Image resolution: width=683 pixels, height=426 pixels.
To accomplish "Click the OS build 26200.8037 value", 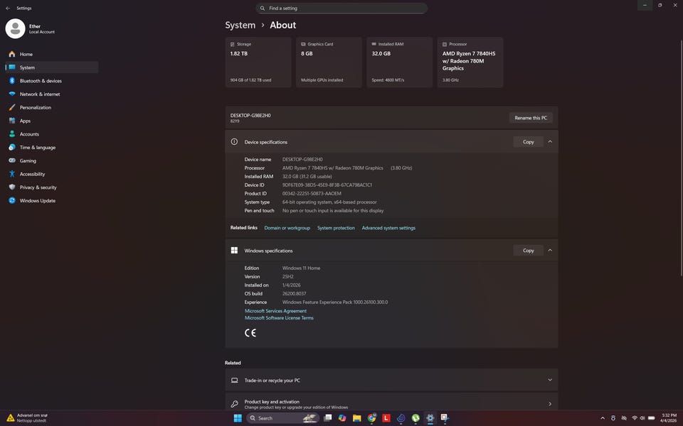I will coord(294,294).
